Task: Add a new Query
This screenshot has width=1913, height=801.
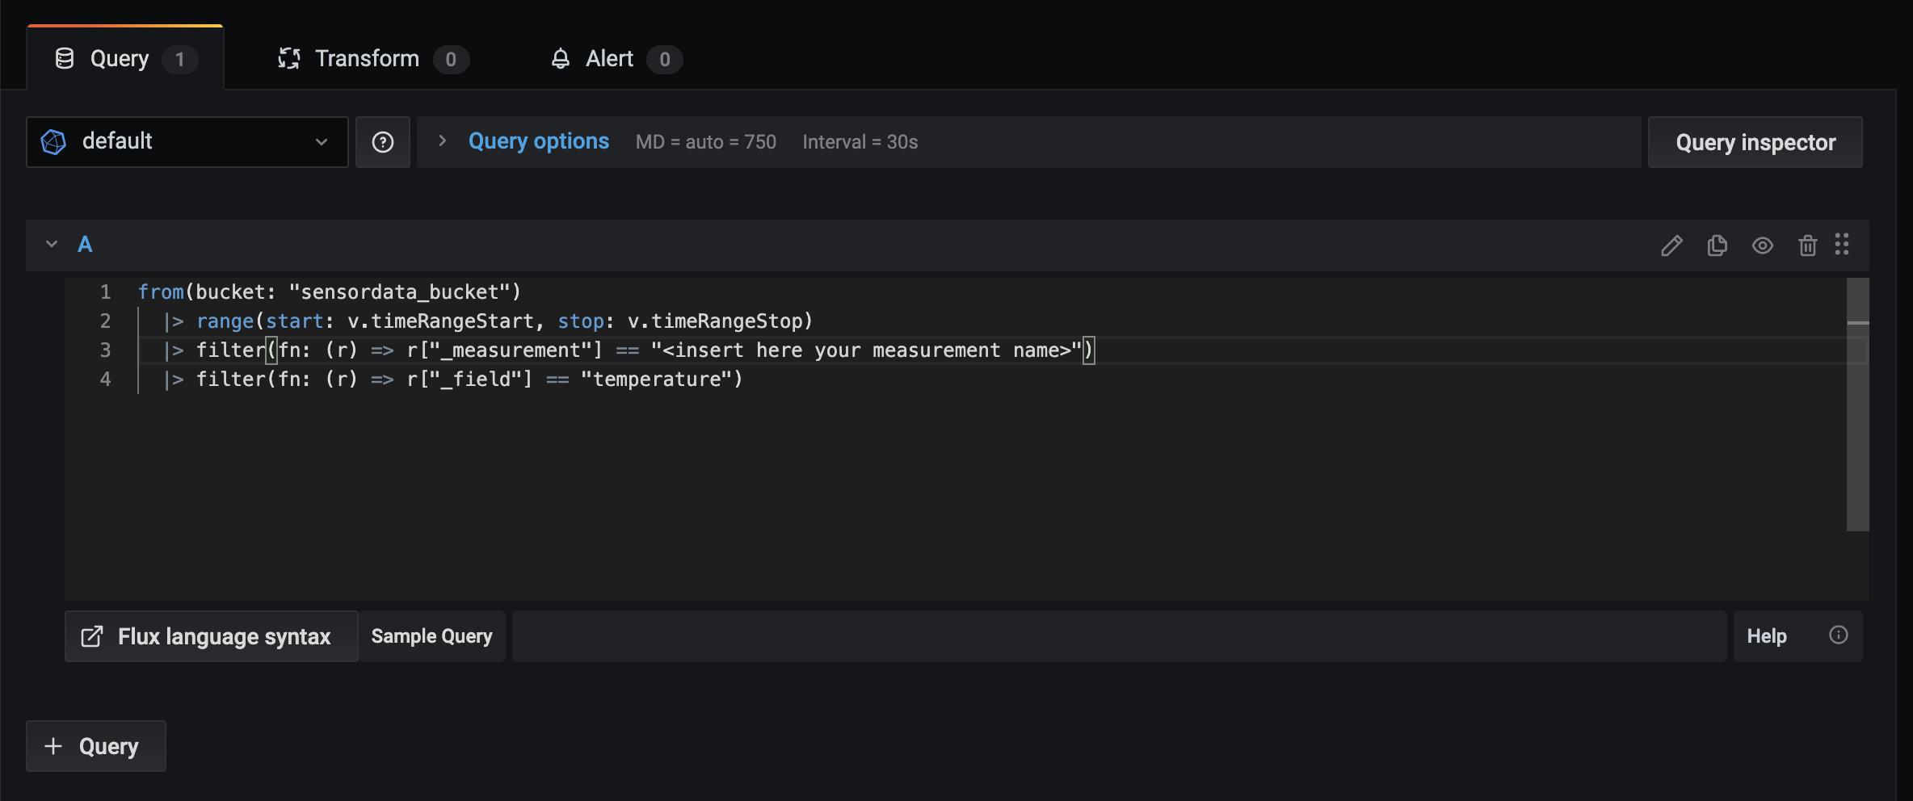Action: (96, 746)
